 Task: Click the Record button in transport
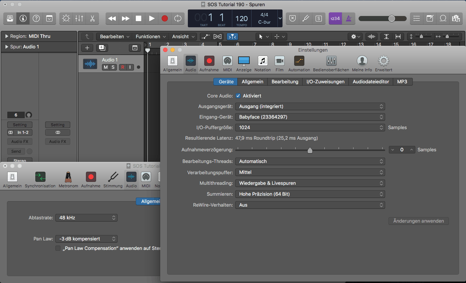165,19
